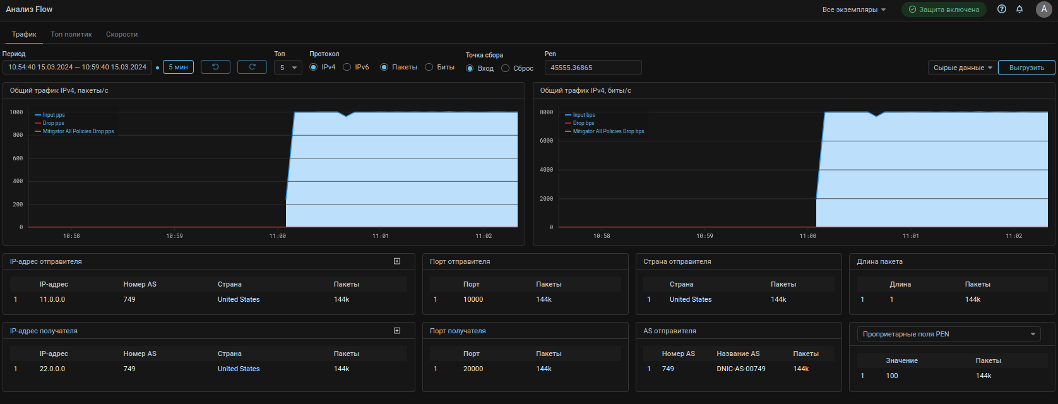Open the 'Все экземпляры' dropdown

pyautogui.click(x=853, y=9)
